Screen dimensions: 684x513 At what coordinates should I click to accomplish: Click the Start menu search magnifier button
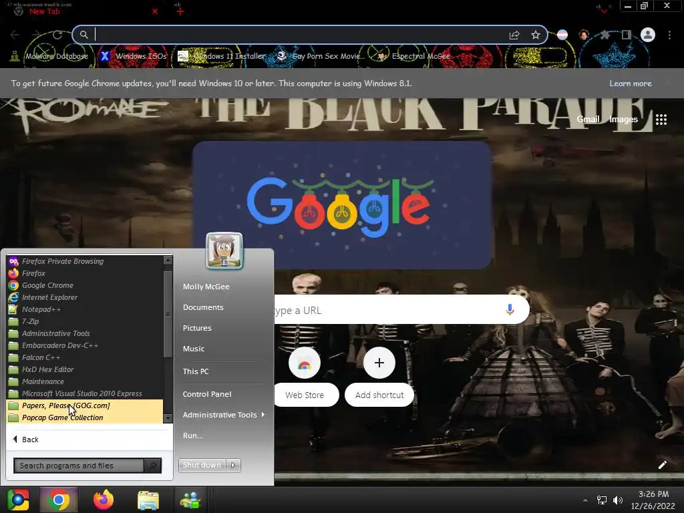point(152,466)
